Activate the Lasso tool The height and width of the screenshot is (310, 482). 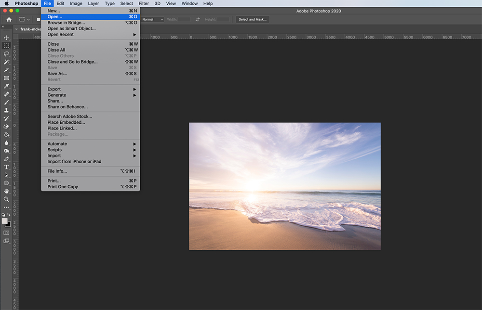pos(6,53)
